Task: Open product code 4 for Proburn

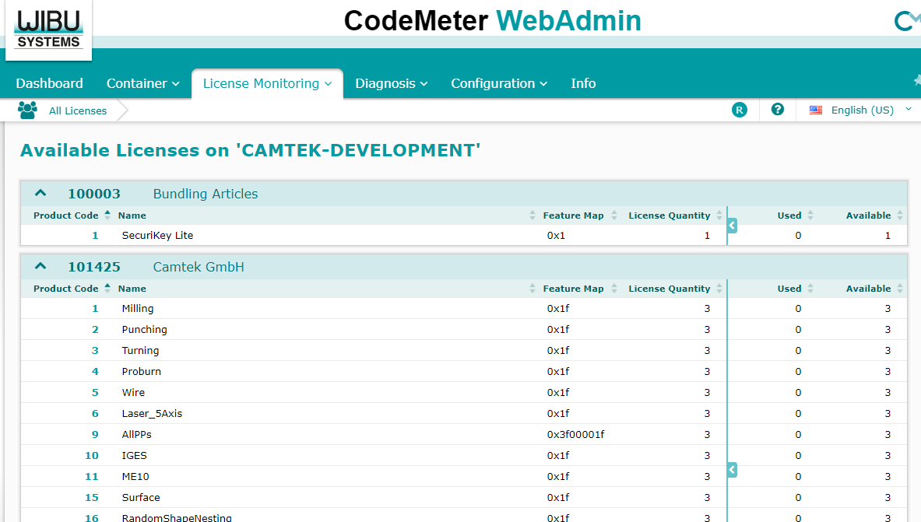Action: pos(95,372)
